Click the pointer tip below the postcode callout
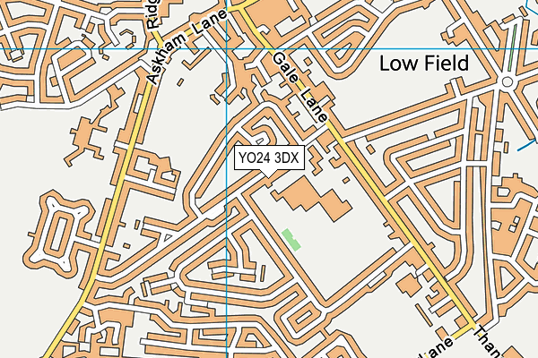Image resolution: width=538 pixels, height=358 pixels. click(269, 174)
